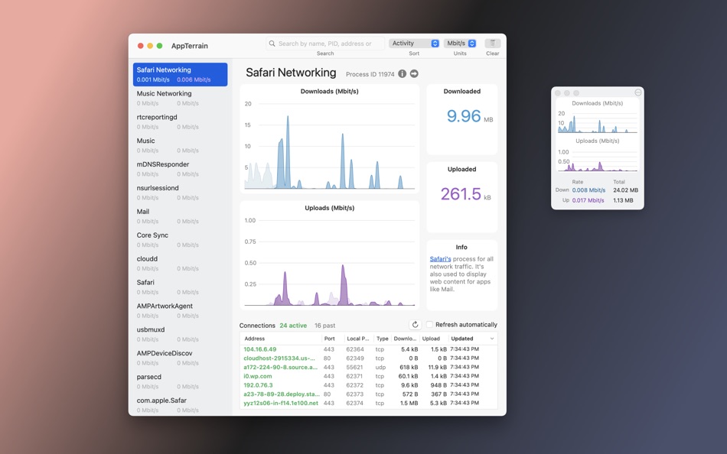Click the collapse button on mini monitor window
The height and width of the screenshot is (454, 727).
(x=638, y=92)
